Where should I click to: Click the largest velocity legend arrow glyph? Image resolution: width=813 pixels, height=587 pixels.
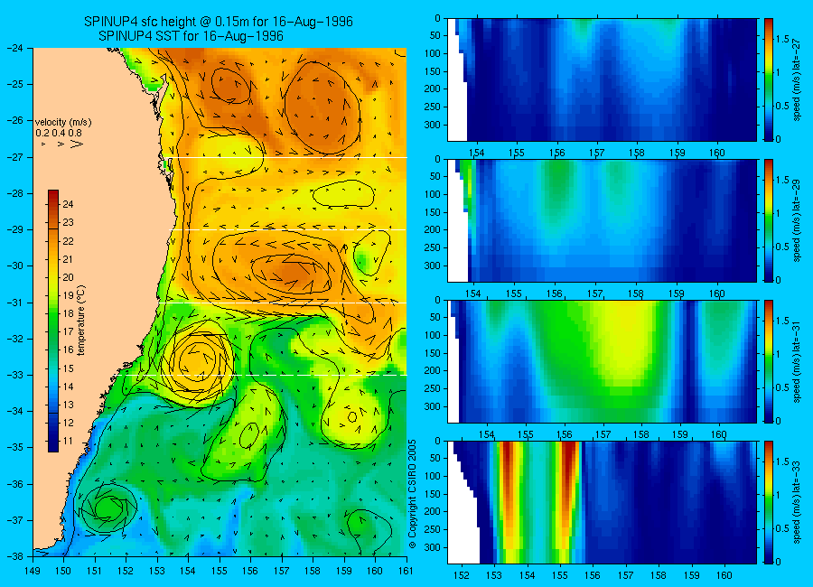(x=76, y=144)
